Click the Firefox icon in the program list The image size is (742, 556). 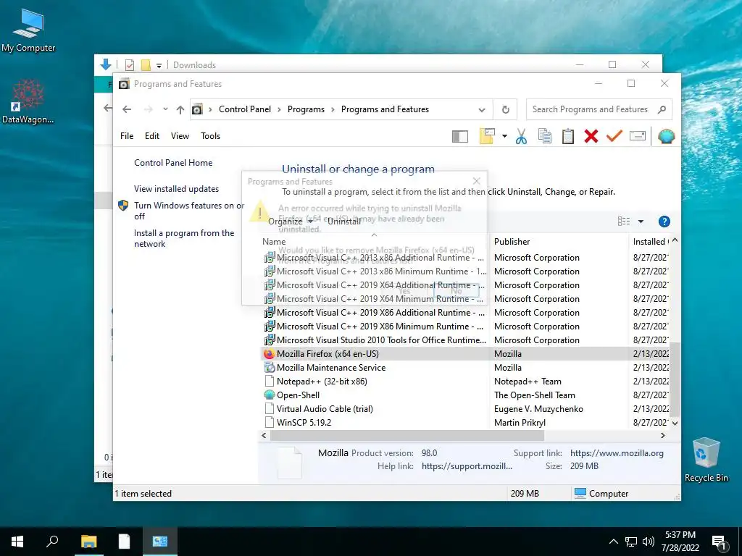coord(270,353)
